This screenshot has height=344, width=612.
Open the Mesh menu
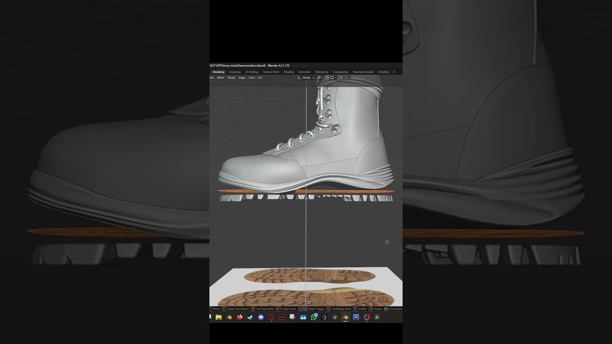pos(220,77)
